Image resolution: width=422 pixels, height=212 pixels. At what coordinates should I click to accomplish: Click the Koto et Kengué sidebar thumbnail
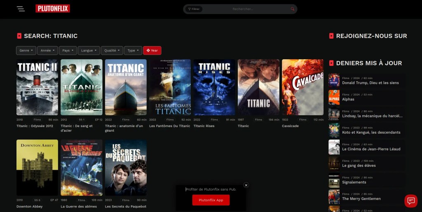(x=334, y=130)
